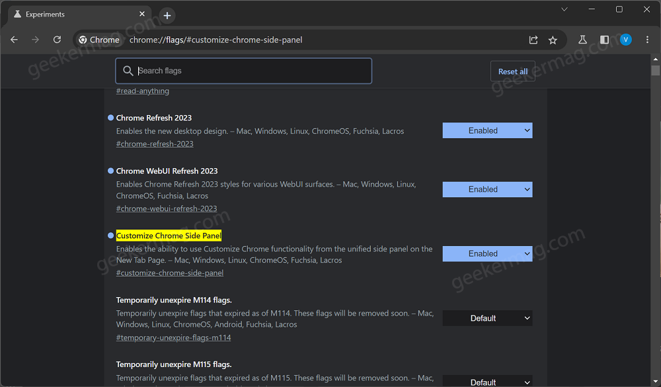This screenshot has width=661, height=387.
Task: Click the Temporarily unexpire M115 flags title
Action: pos(174,365)
